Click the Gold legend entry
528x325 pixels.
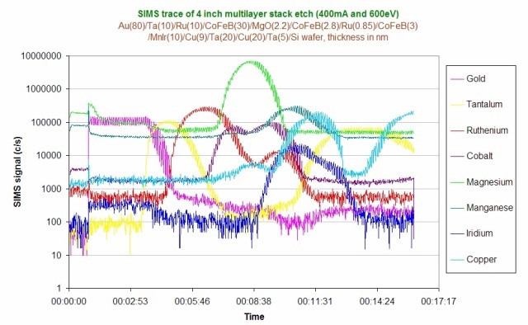pyautogui.click(x=468, y=79)
